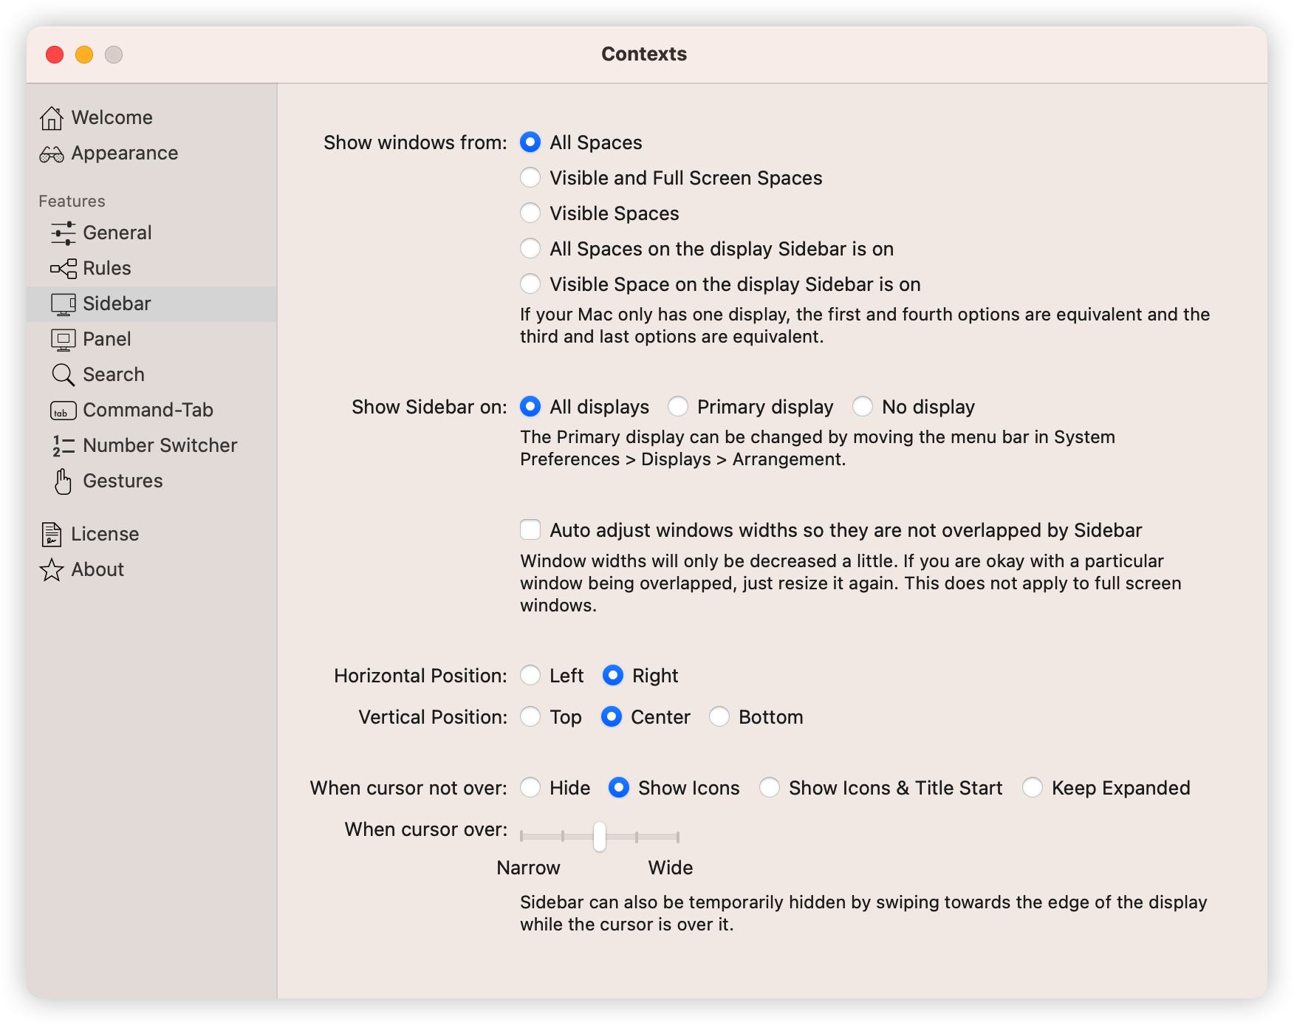Click the magnifying glass Search icon
The width and height of the screenshot is (1294, 1025).
click(x=64, y=375)
